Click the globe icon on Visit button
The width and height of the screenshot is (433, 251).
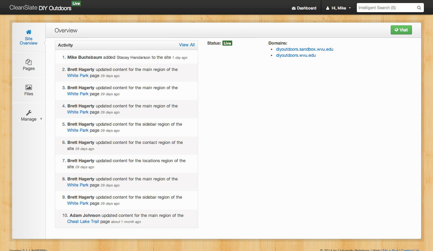click(x=396, y=30)
